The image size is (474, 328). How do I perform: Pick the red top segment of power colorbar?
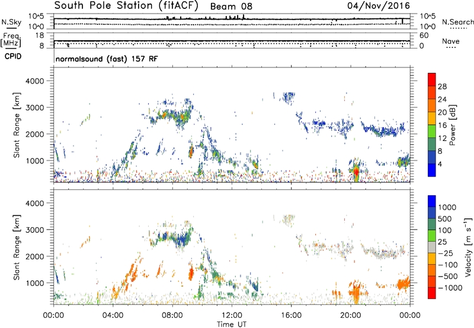click(x=432, y=80)
